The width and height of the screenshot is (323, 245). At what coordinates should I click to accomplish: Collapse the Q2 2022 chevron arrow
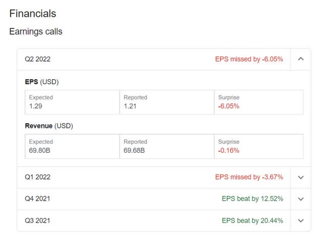point(301,59)
